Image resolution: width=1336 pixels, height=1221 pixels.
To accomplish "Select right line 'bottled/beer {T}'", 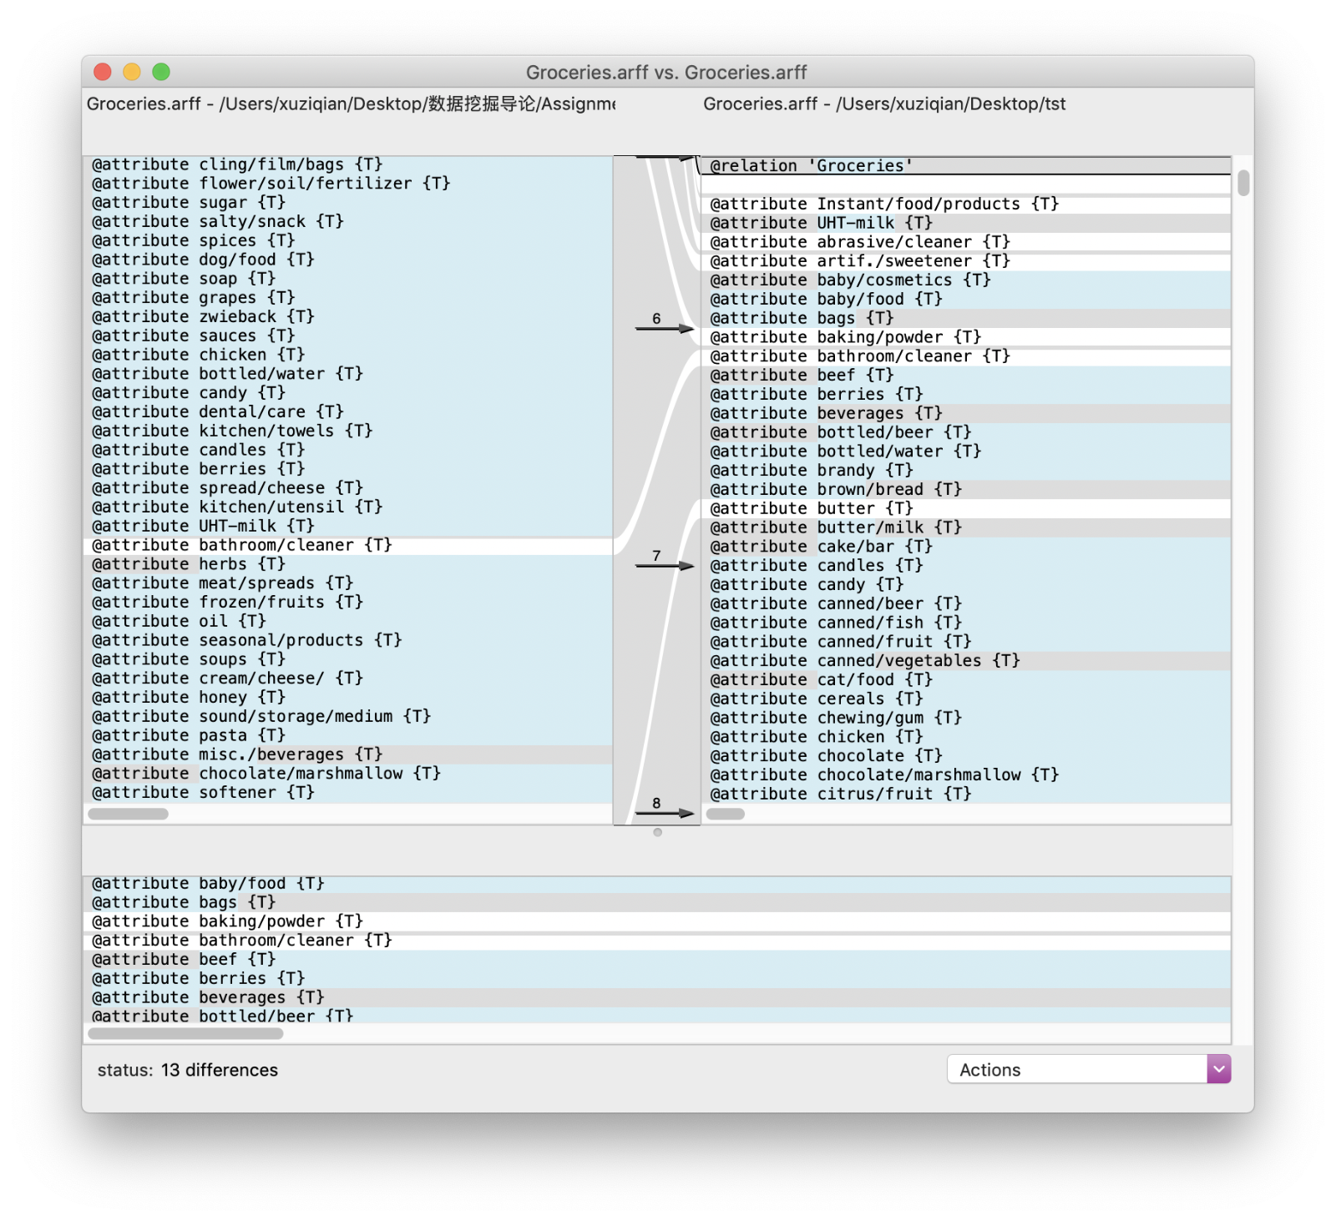I will coord(966,432).
